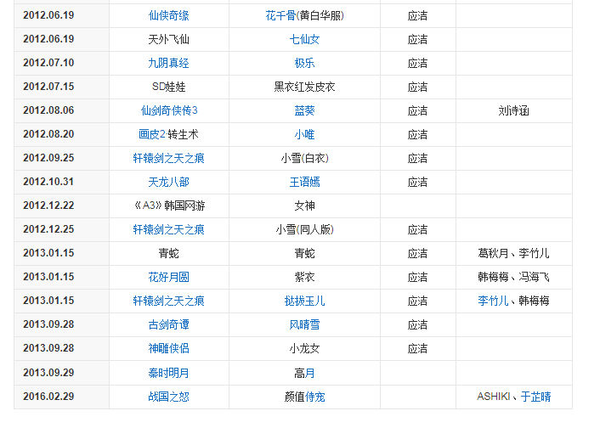600x428 pixels.
Task: Click the 于芷晴 name link
Action: pyautogui.click(x=535, y=396)
